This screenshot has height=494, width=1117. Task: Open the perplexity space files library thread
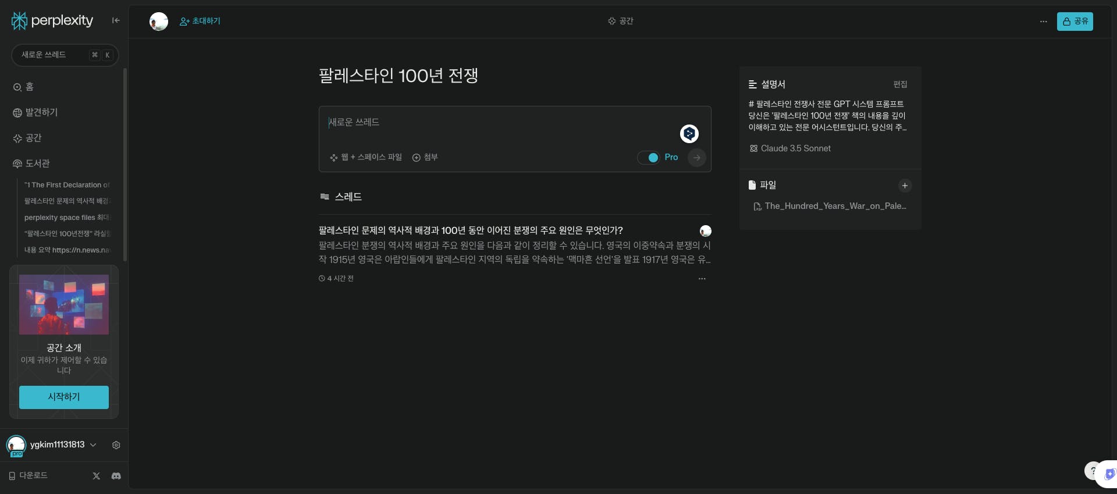pyautogui.click(x=67, y=218)
